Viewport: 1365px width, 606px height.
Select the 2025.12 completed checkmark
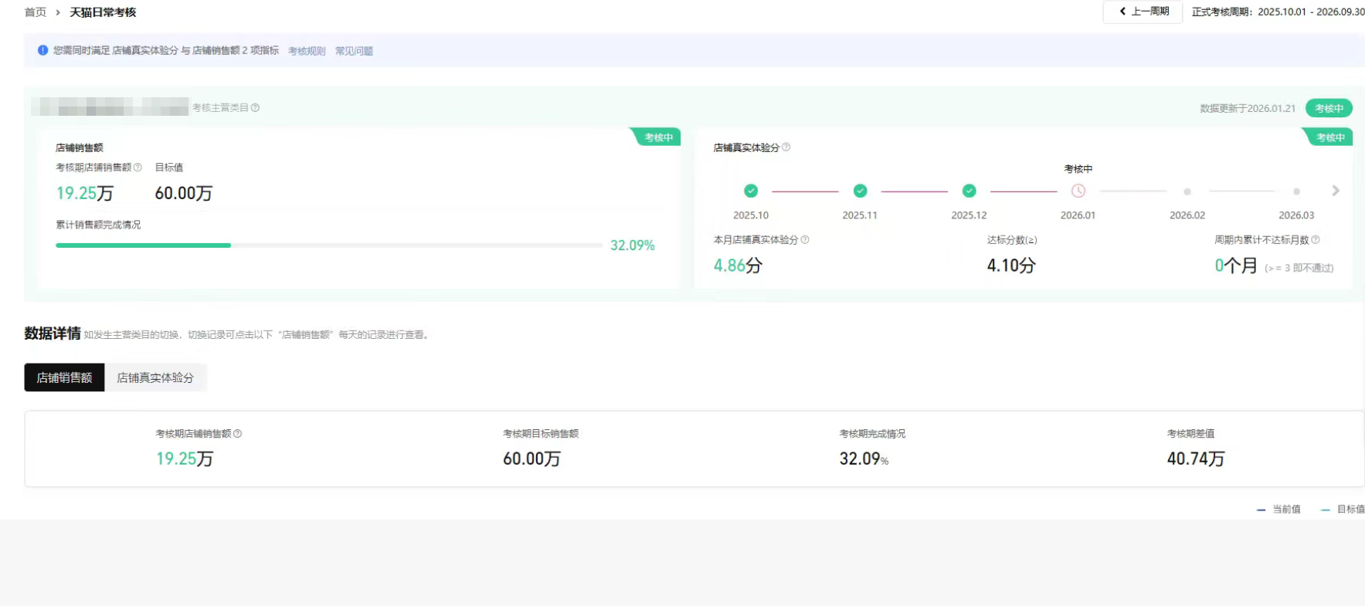point(969,191)
